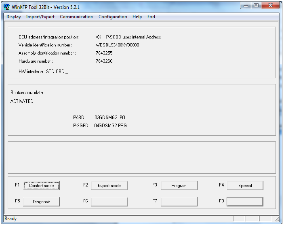
Task: Launch the Diagnosis button
Action: 41,202
